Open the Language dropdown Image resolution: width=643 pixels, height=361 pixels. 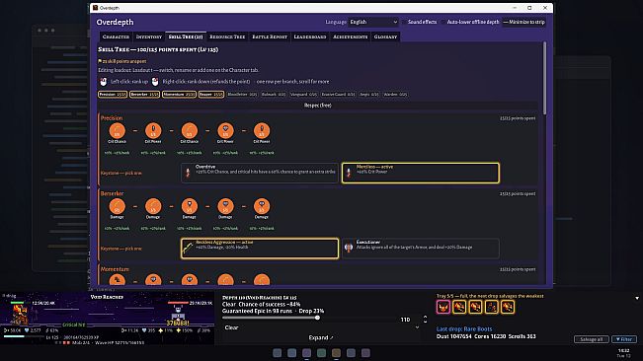tap(373, 22)
